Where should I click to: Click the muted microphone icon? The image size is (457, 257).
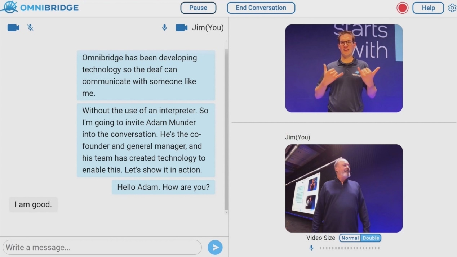coord(31,27)
